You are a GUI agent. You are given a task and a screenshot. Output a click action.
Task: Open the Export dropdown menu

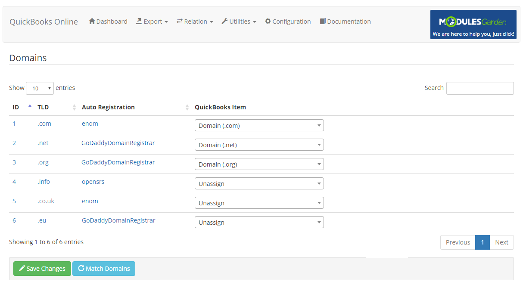152,21
